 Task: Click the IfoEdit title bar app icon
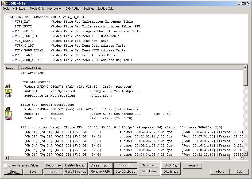pyautogui.click(x=3, y=3)
